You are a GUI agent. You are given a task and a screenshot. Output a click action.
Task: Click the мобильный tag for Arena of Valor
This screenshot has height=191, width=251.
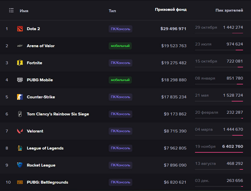[x=120, y=46]
